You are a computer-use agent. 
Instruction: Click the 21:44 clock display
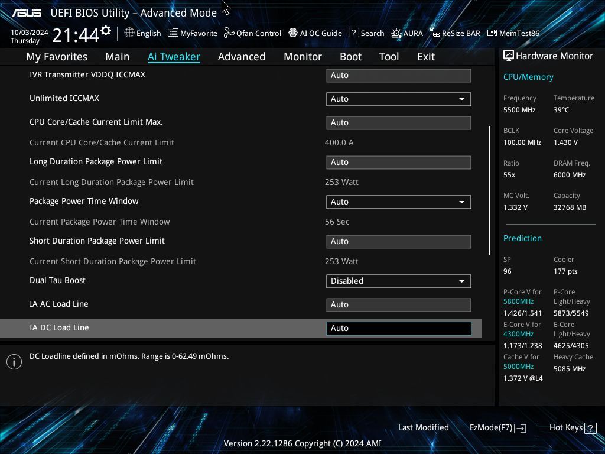[x=76, y=35]
